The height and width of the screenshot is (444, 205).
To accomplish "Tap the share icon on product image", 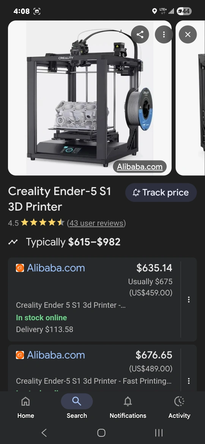I will click(140, 35).
